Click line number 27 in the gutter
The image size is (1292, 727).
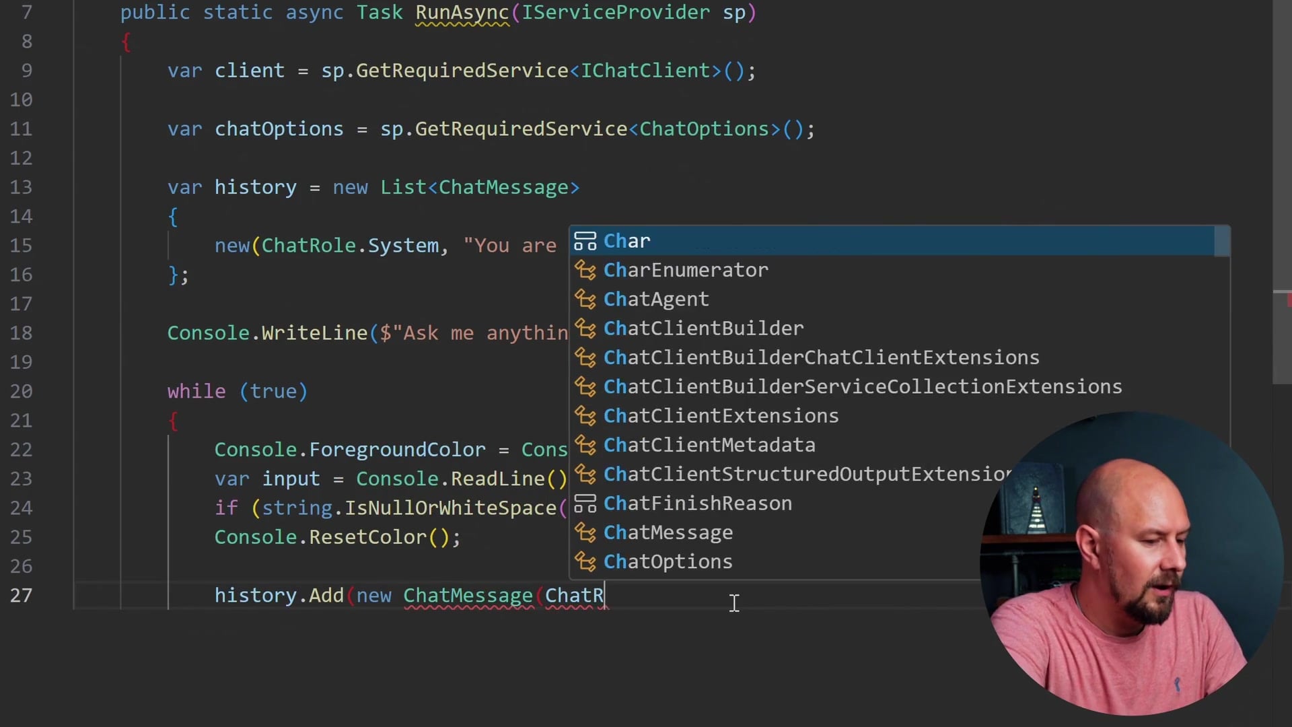[x=22, y=595]
